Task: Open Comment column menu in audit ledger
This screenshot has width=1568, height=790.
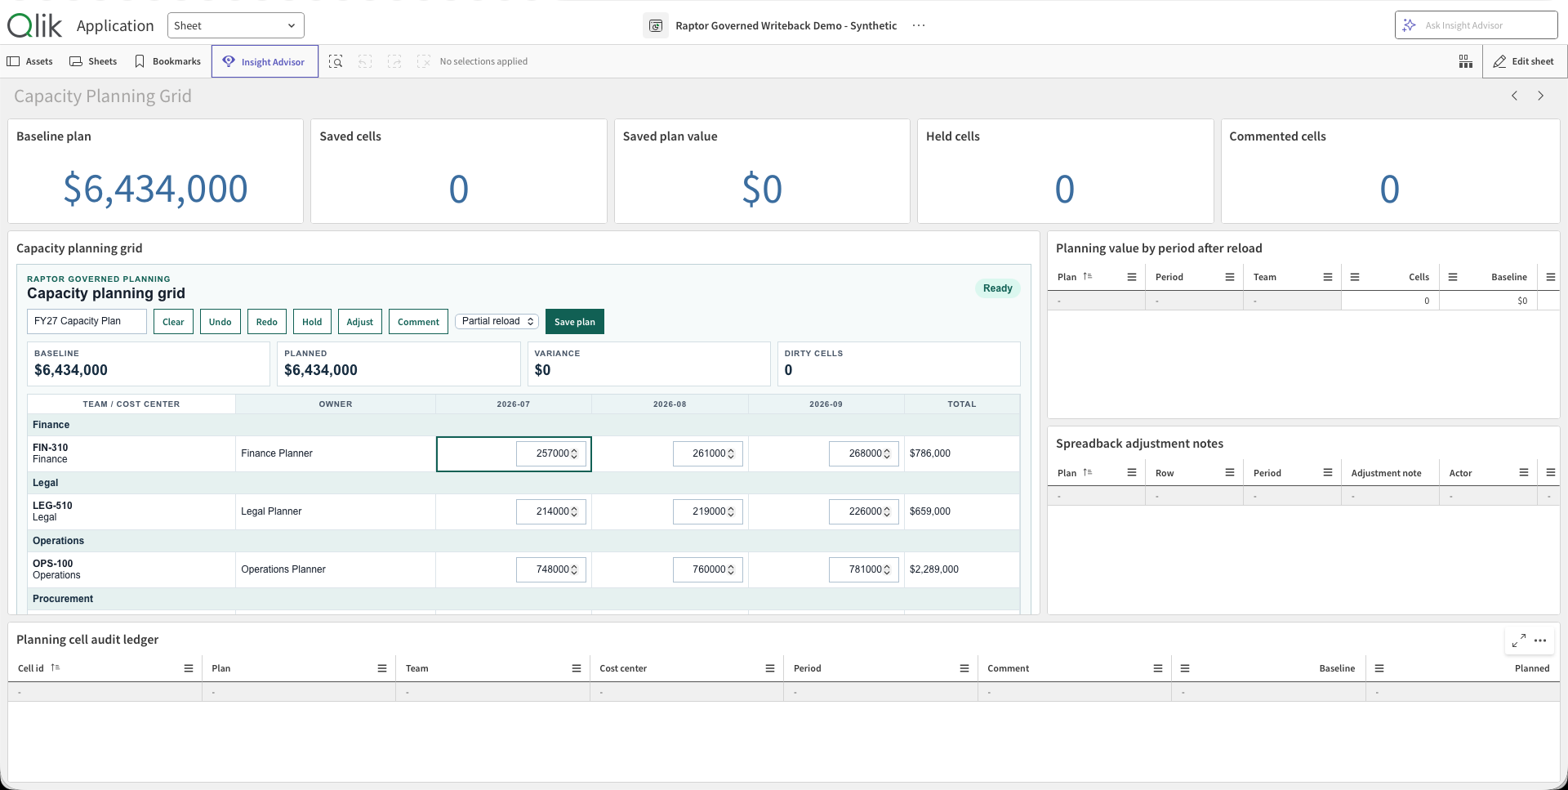Action: pyautogui.click(x=1157, y=668)
